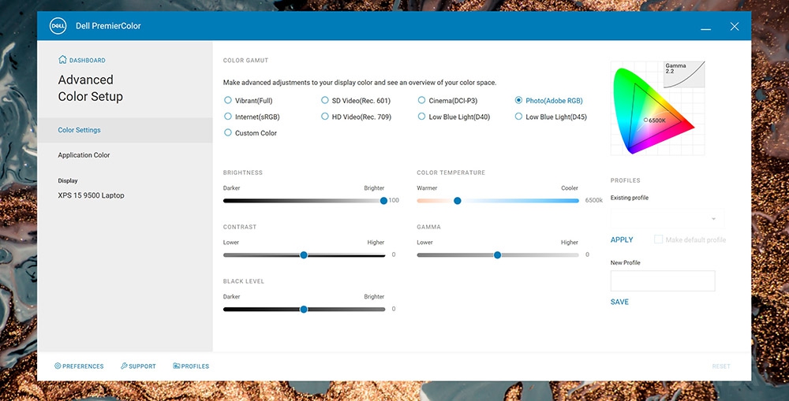Open the Existing profile dropdown
The image size is (789, 401).
pos(667,218)
